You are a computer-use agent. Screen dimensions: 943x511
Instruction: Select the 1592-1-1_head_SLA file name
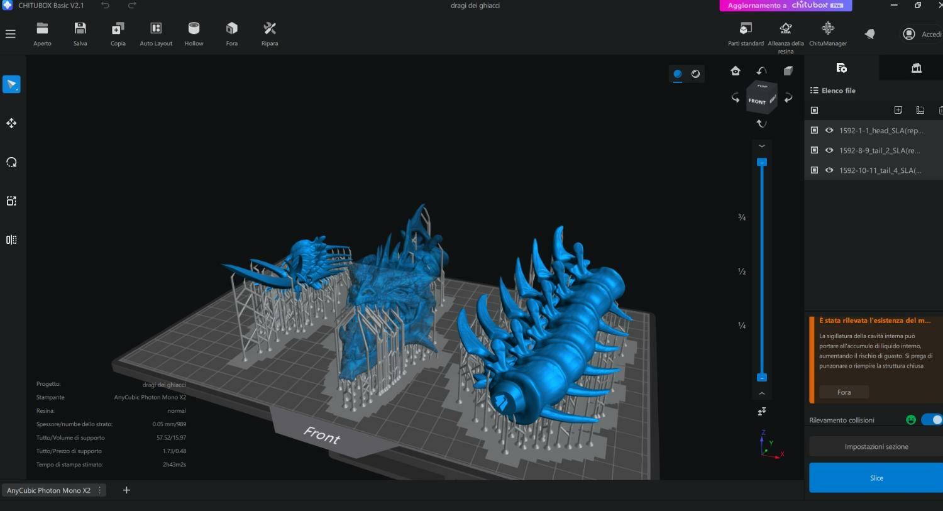[881, 131]
